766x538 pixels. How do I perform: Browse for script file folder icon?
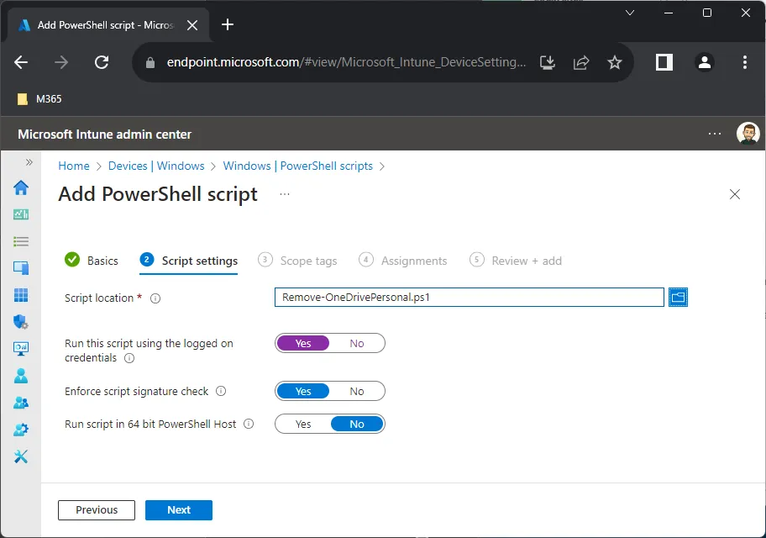click(678, 298)
